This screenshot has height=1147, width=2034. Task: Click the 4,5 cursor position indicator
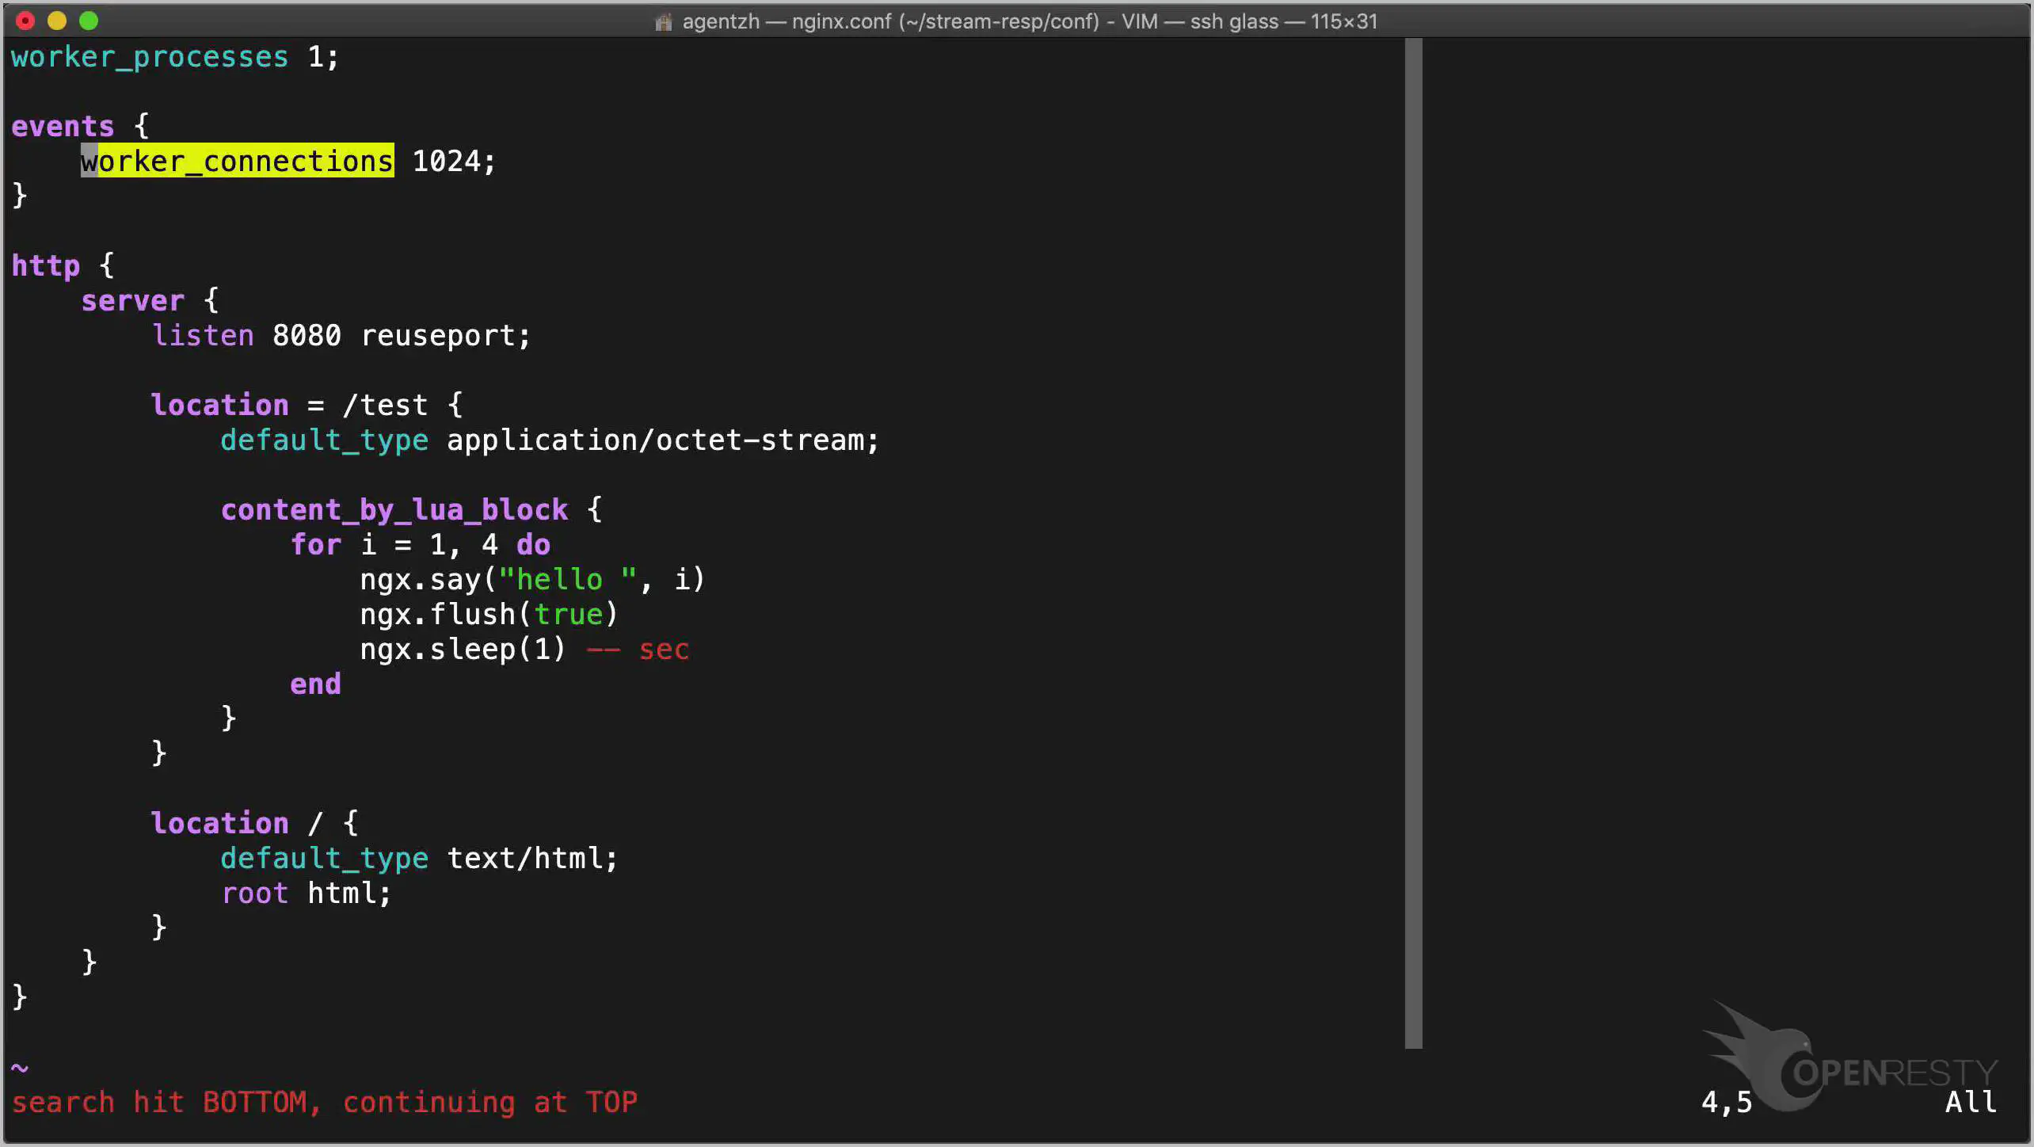point(1727,1102)
